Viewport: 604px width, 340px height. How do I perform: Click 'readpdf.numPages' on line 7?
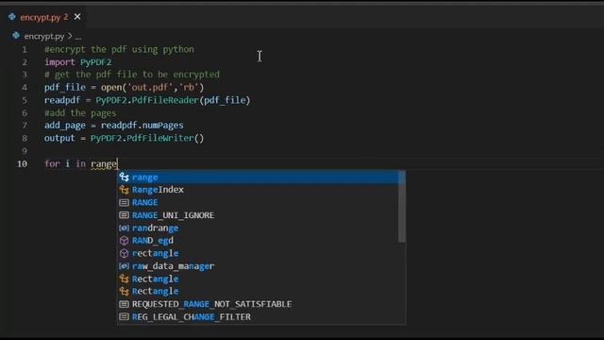tap(143, 126)
